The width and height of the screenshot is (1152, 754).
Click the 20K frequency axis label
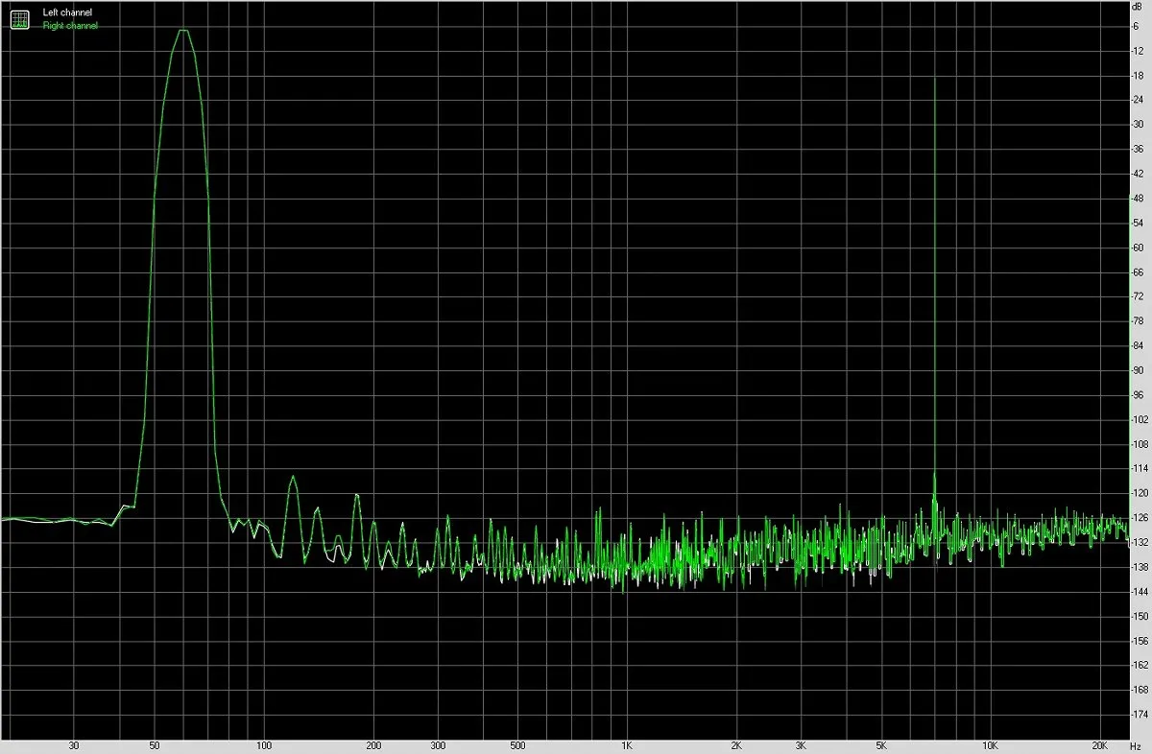tap(1100, 745)
